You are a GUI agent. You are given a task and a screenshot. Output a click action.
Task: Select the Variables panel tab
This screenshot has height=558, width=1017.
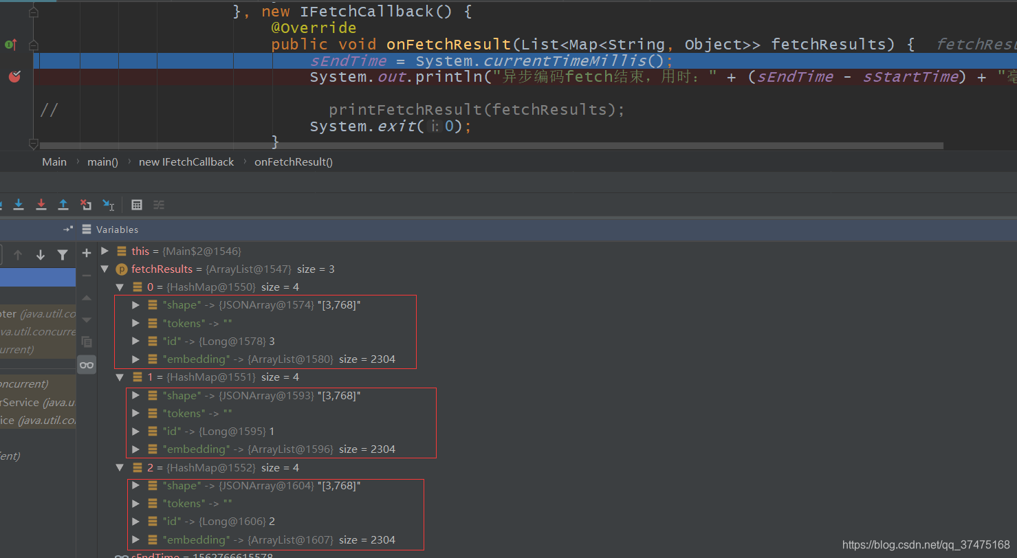coord(110,230)
